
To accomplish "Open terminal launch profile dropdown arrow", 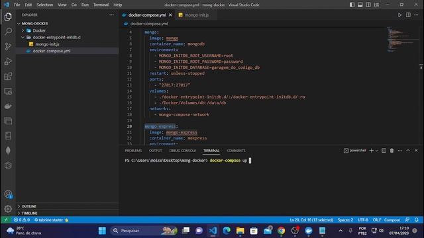I will coord(377,151).
